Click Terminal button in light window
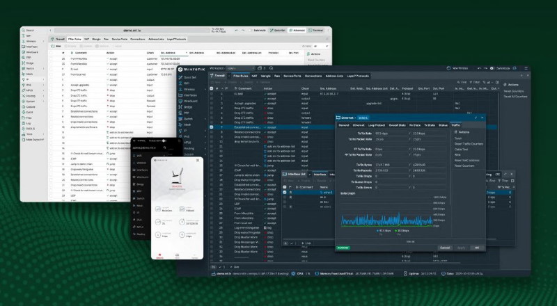This screenshot has width=557, height=306. coord(316,31)
